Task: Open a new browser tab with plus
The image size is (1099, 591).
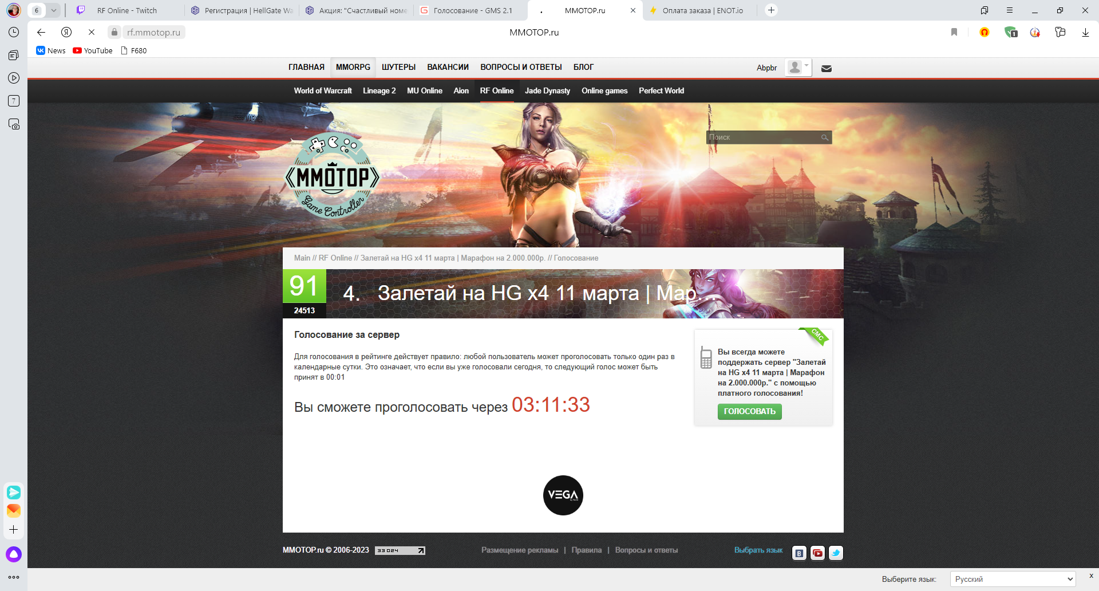Action: click(x=772, y=10)
